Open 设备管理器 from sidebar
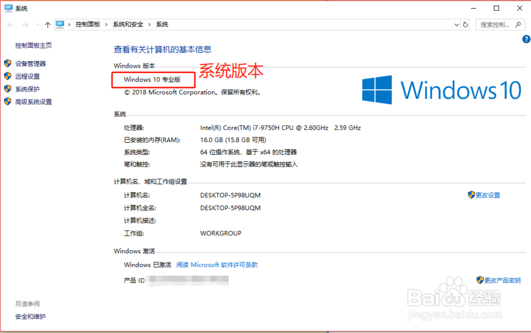The image size is (531, 333). pyautogui.click(x=30, y=64)
